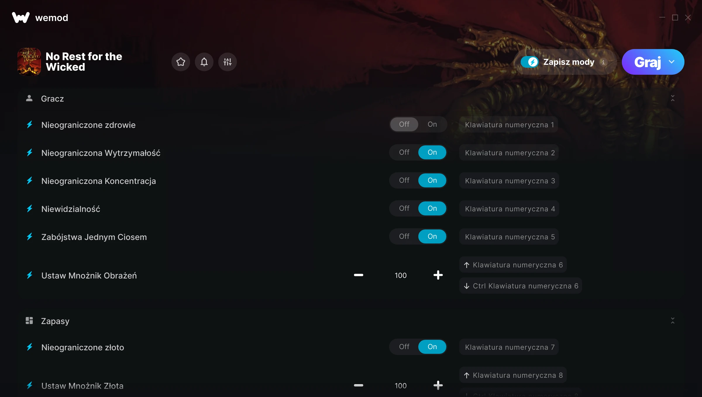This screenshot has width=702, height=397.
Task: Turn on Nieograniczone zdrowie
Action: coord(432,124)
